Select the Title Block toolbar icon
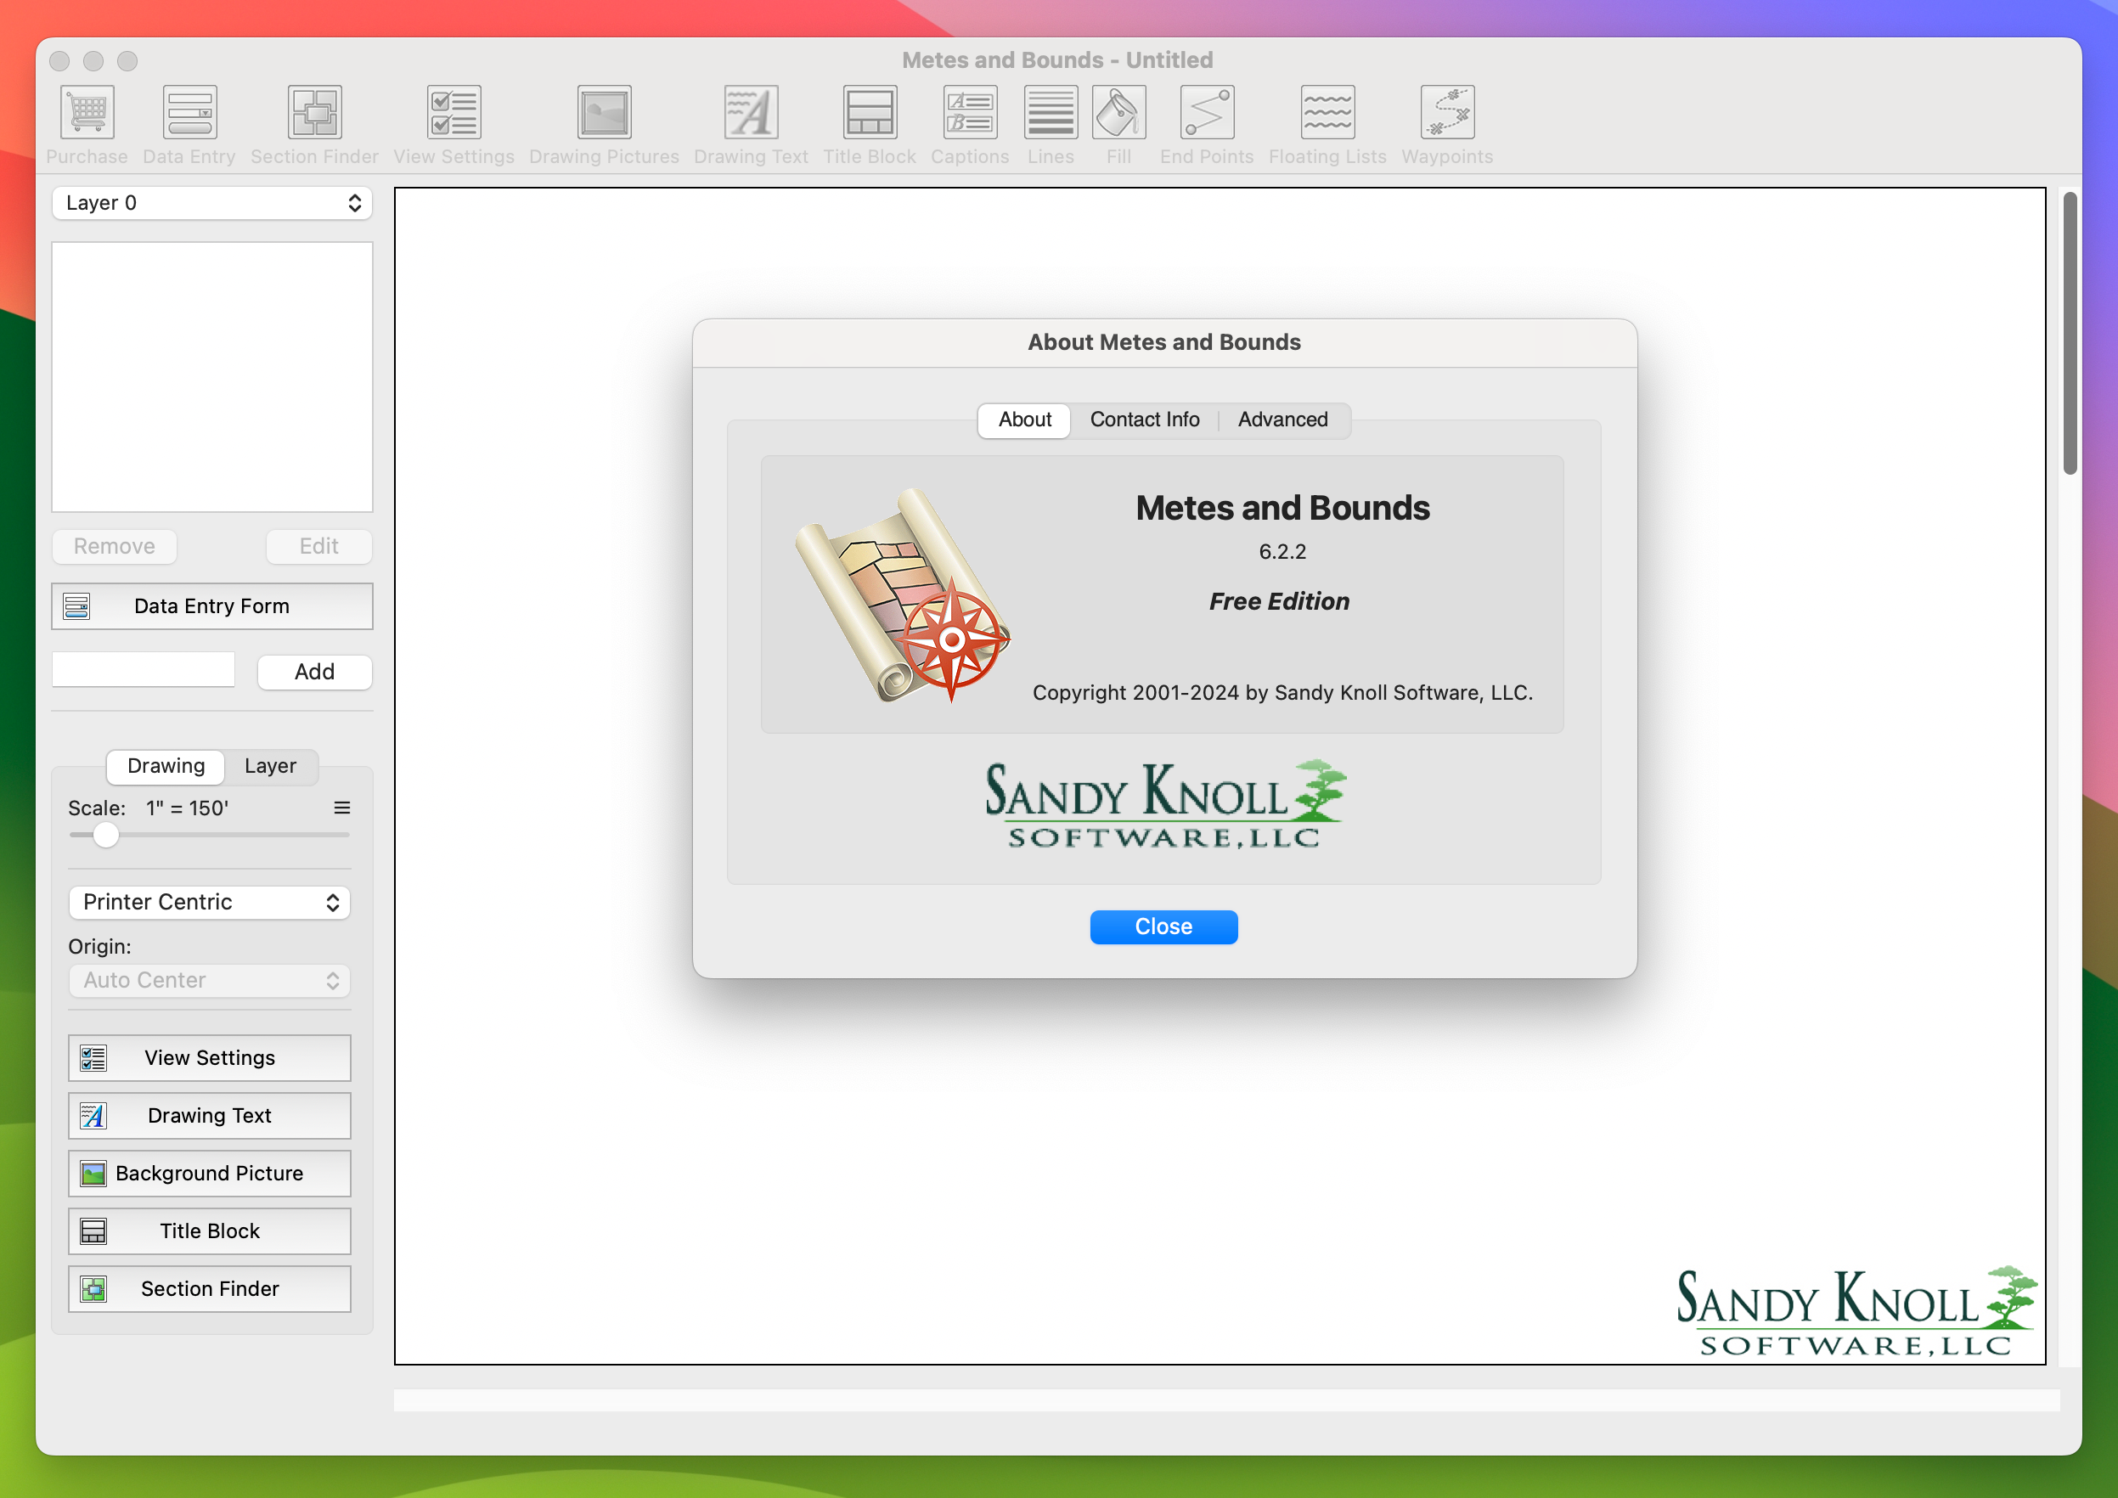This screenshot has width=2118, height=1498. (870, 113)
